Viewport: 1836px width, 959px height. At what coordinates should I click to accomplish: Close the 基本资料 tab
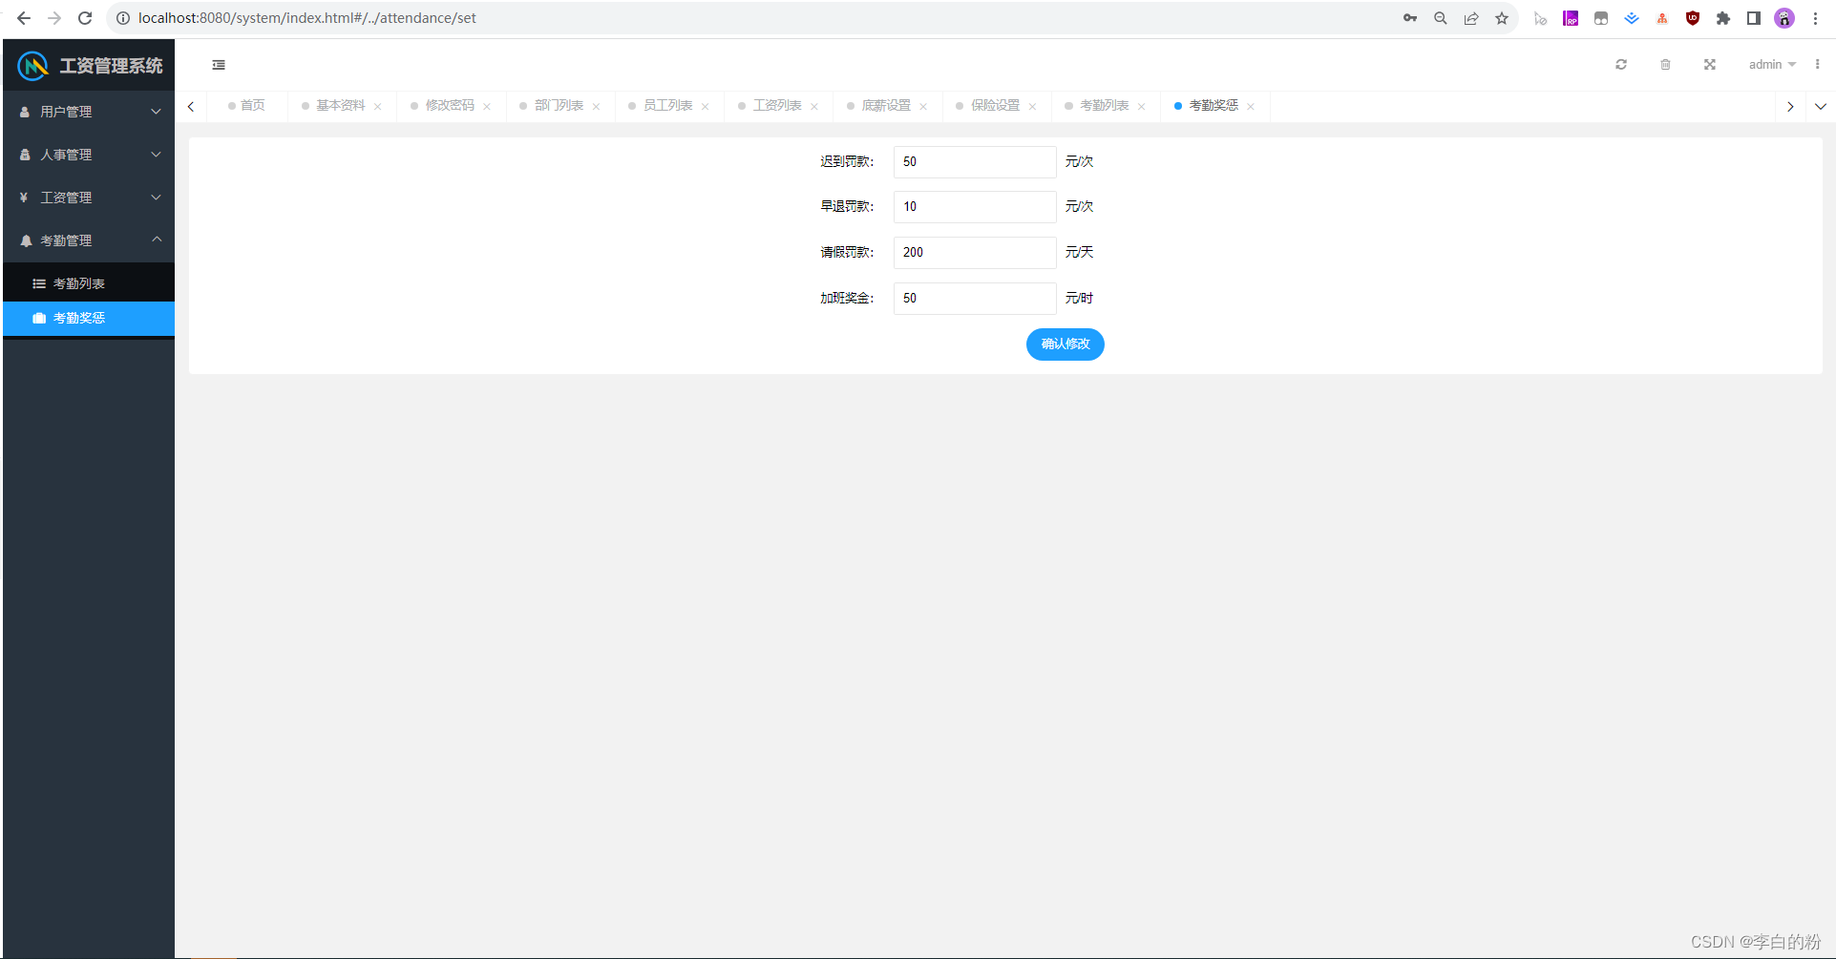coord(378,107)
